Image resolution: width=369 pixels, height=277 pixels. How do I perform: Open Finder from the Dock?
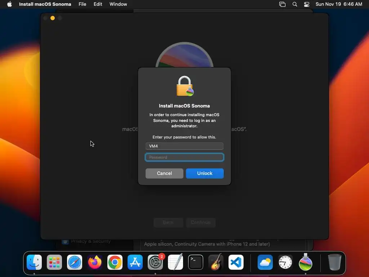point(34,262)
